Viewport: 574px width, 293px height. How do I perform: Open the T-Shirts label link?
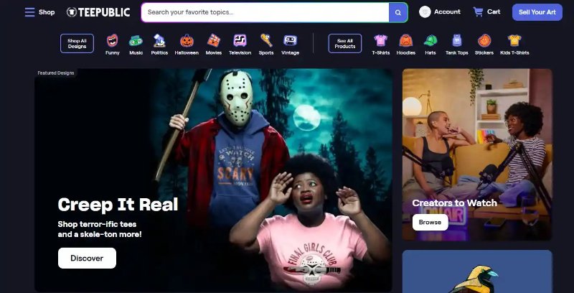381,52
